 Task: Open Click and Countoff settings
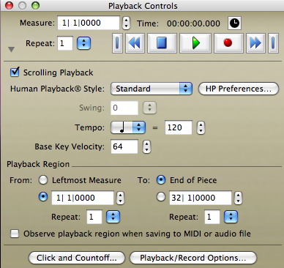pos(77,258)
